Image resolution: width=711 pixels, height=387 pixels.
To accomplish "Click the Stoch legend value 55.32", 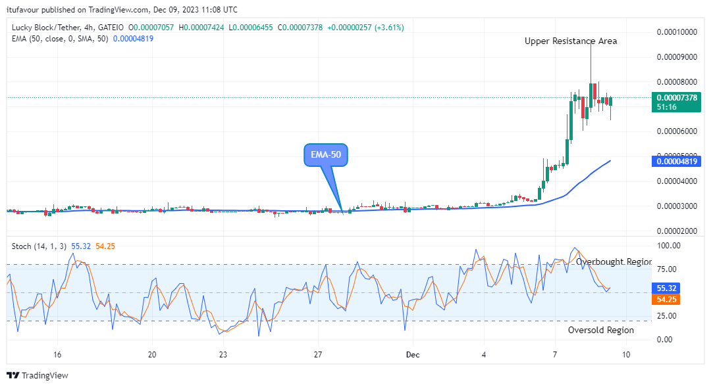I will (81, 246).
